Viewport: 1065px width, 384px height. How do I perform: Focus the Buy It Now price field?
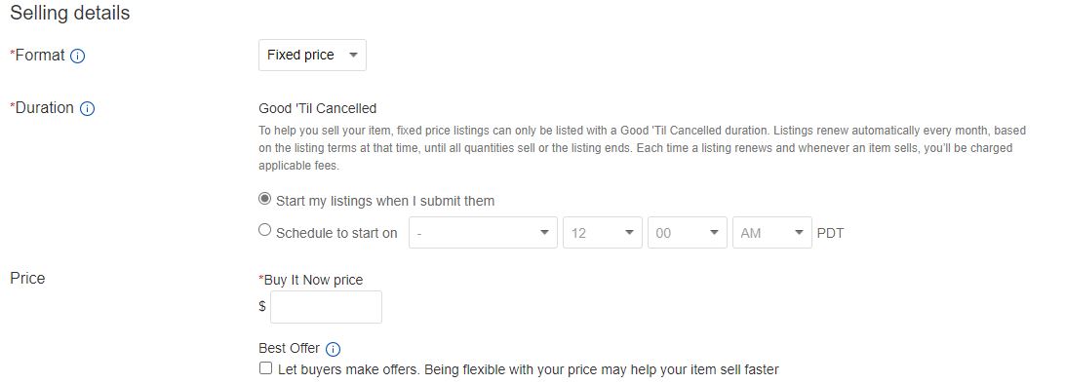point(326,307)
